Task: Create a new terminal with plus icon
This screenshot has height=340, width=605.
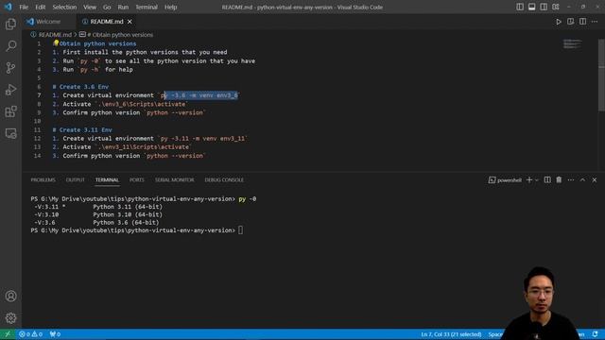Action: point(529,180)
